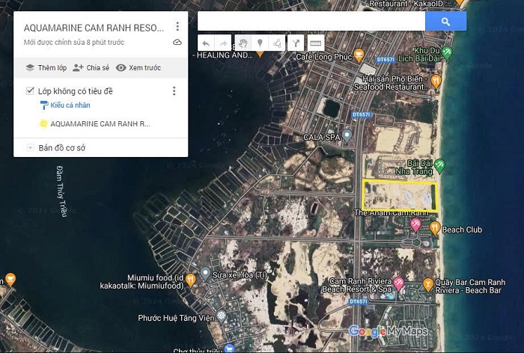Click the search input field
The width and height of the screenshot is (524, 353).
pos(311,22)
